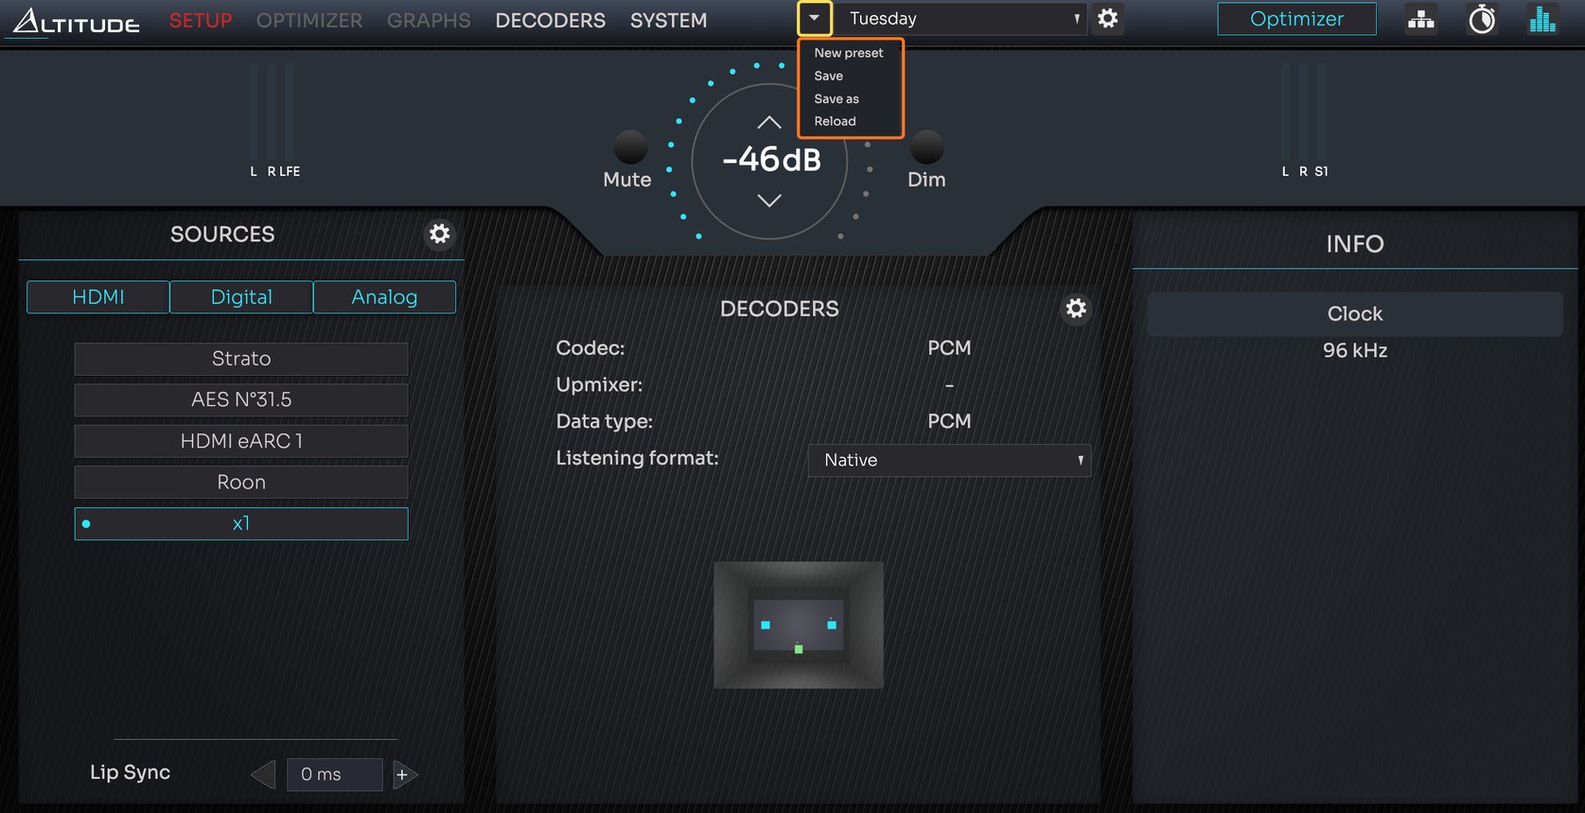Click the room speaker layout thumbnail

click(799, 625)
